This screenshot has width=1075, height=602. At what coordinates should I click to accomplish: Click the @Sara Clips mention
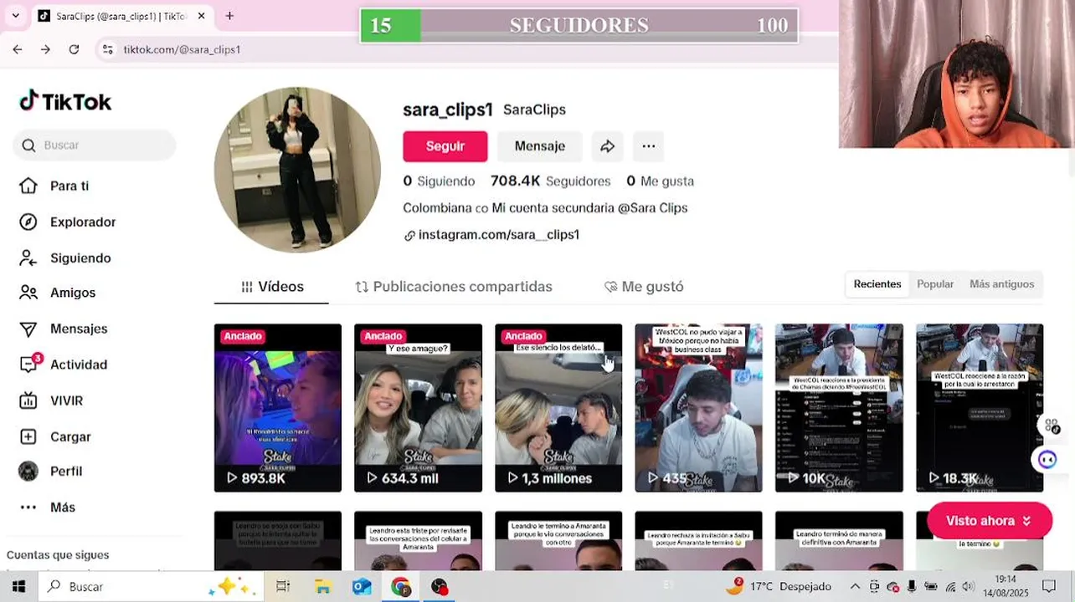pyautogui.click(x=653, y=208)
